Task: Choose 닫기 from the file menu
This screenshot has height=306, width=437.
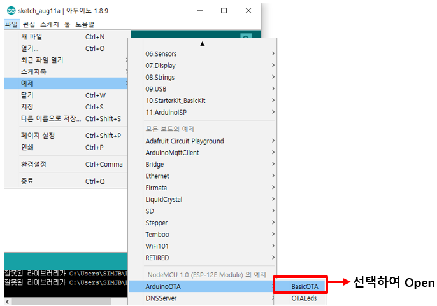Action: [x=66, y=95]
